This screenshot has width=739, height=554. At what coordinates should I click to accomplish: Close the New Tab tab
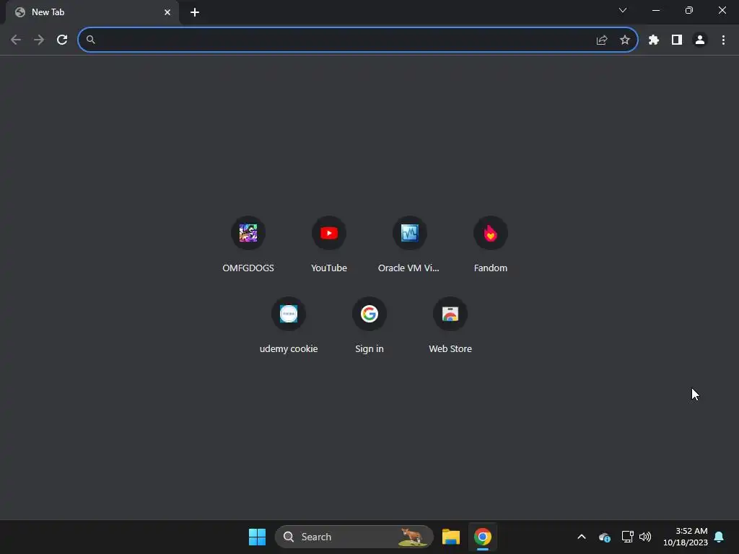(167, 12)
